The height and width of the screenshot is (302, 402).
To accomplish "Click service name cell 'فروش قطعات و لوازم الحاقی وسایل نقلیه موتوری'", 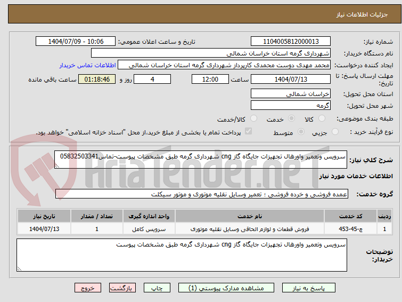I will [x=250, y=229].
